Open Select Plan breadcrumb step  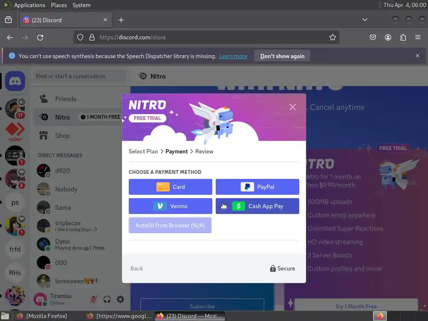(143, 151)
